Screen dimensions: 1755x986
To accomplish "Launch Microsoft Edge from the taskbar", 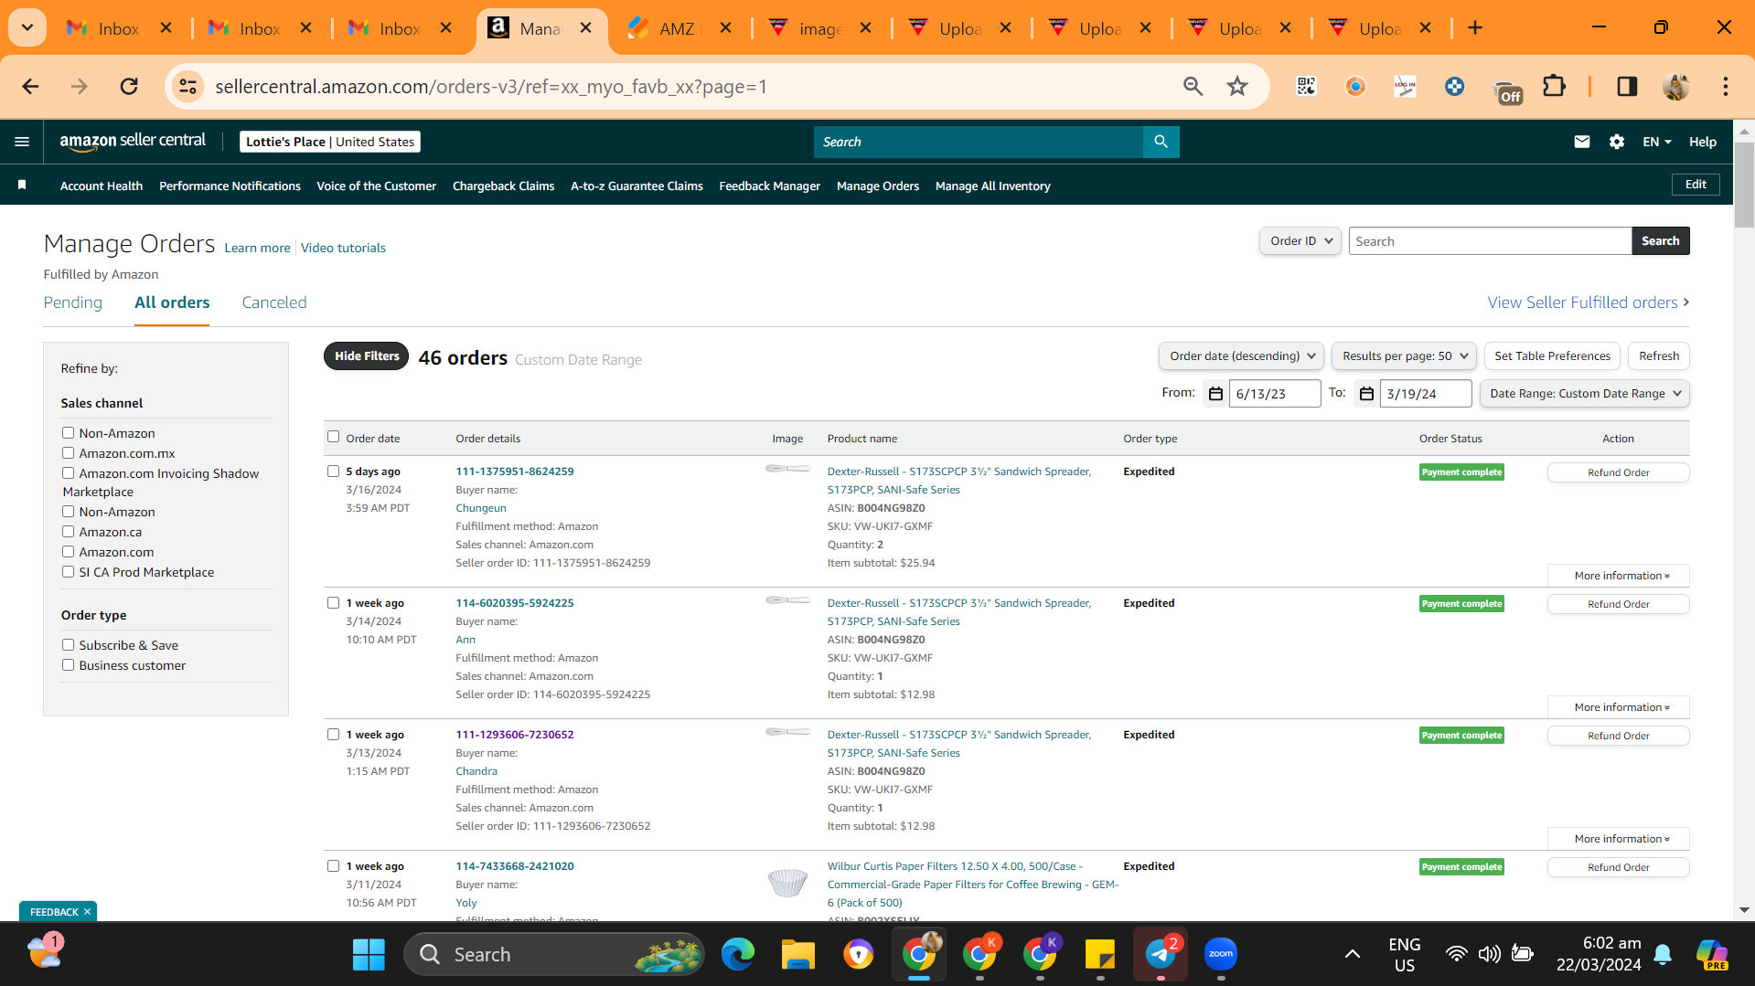I will [x=737, y=955].
